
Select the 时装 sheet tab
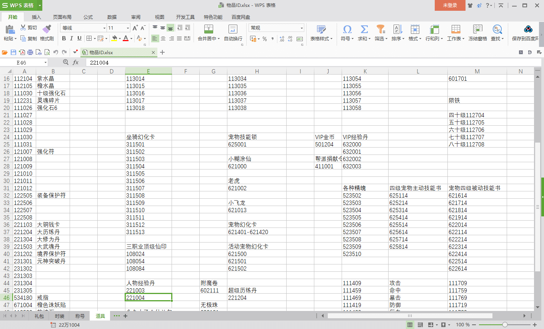pyautogui.click(x=60, y=316)
